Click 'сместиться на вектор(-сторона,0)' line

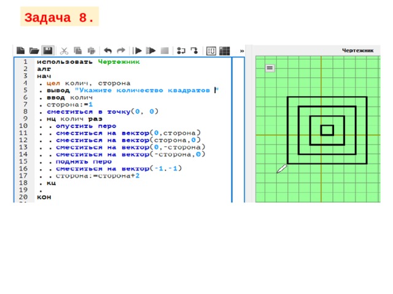[x=131, y=154]
